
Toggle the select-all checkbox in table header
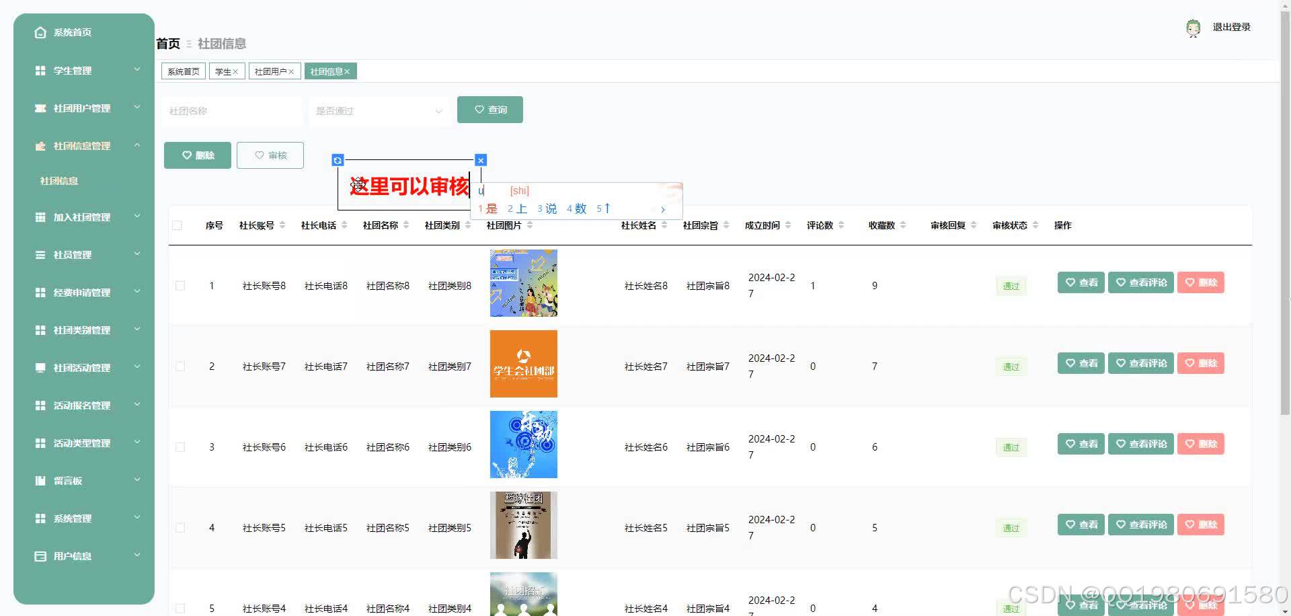tap(178, 225)
